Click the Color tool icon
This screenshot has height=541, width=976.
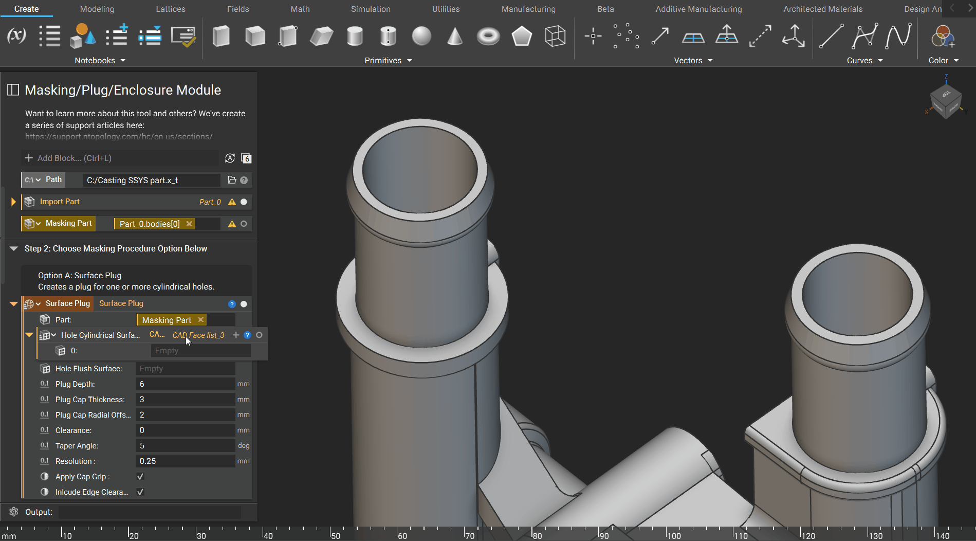click(x=943, y=37)
